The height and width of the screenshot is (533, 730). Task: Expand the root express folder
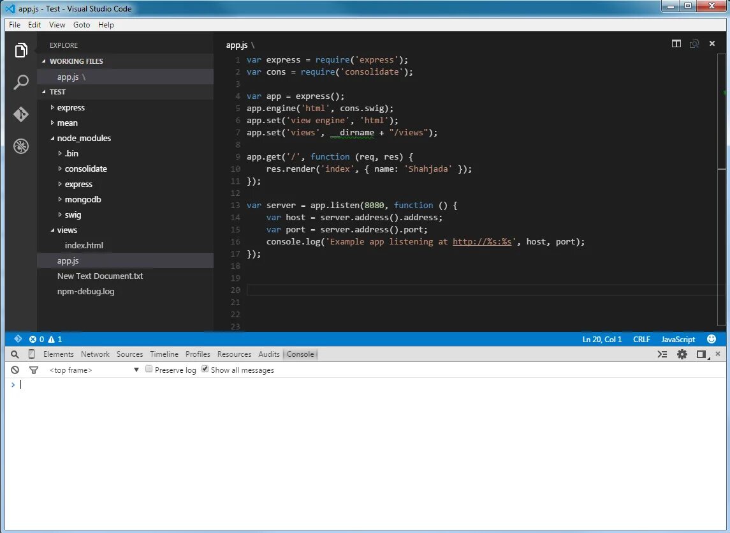pyautogui.click(x=52, y=107)
